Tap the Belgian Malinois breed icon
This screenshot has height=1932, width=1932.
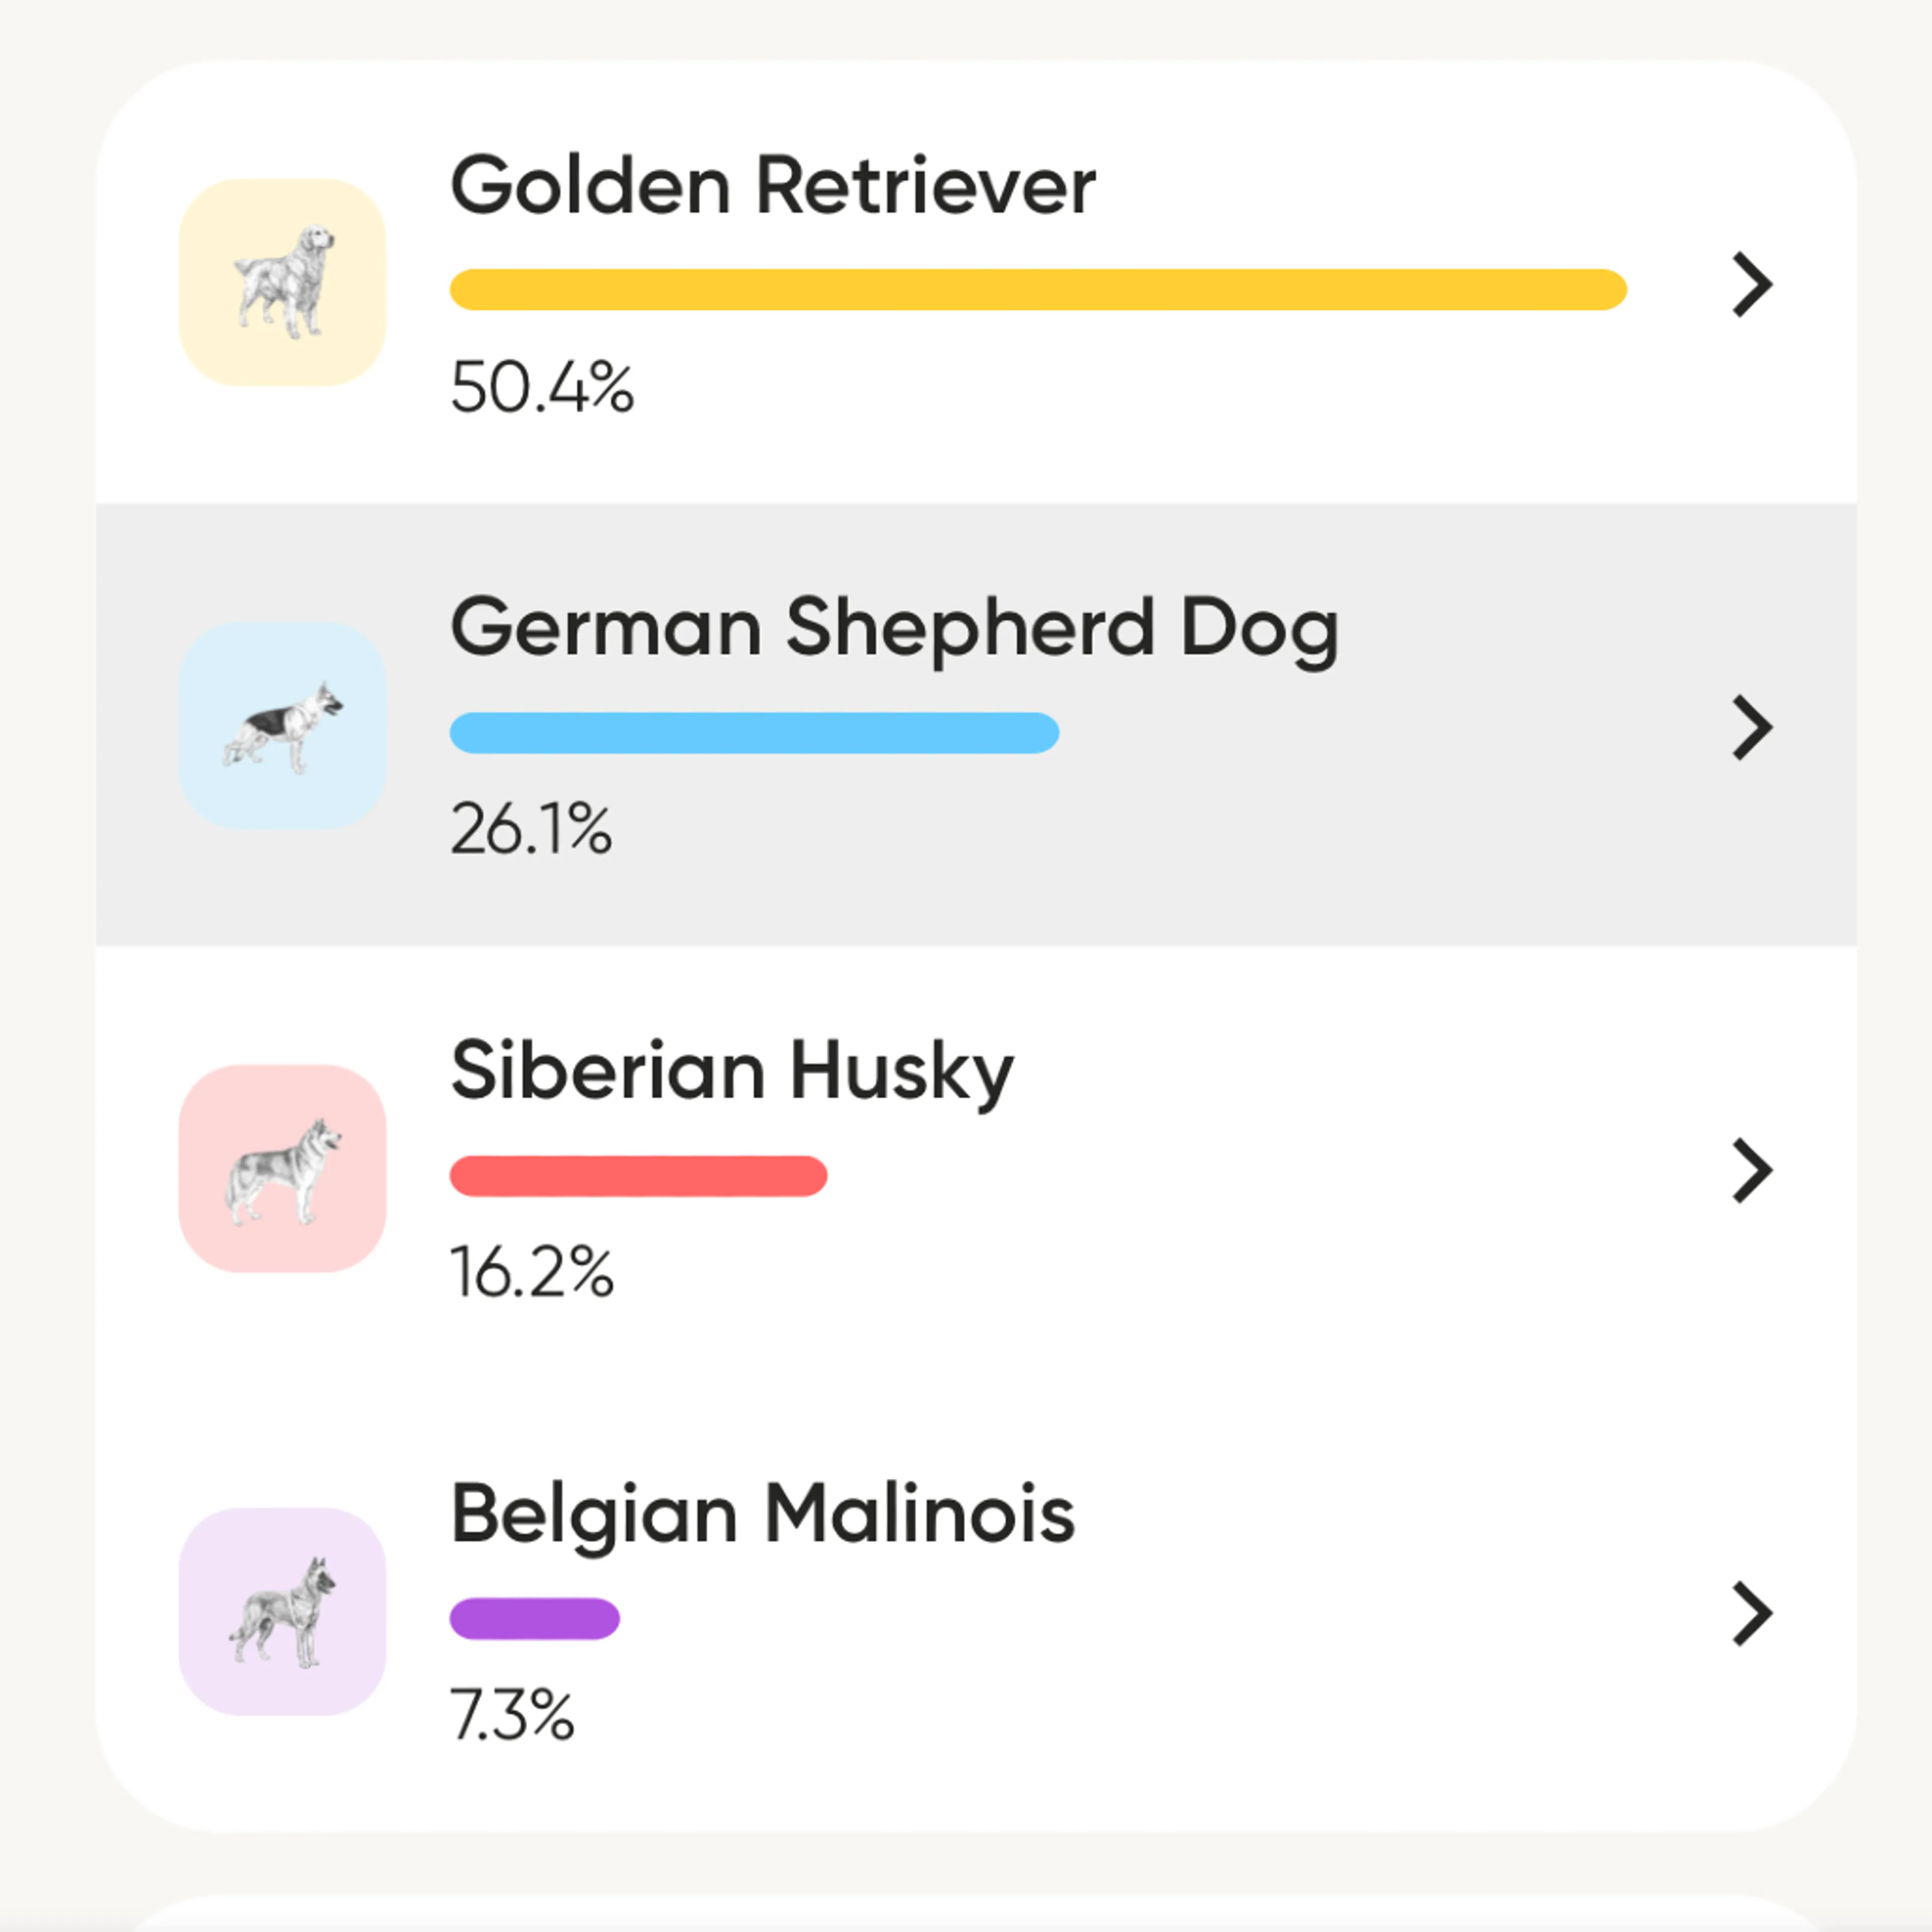283,1611
